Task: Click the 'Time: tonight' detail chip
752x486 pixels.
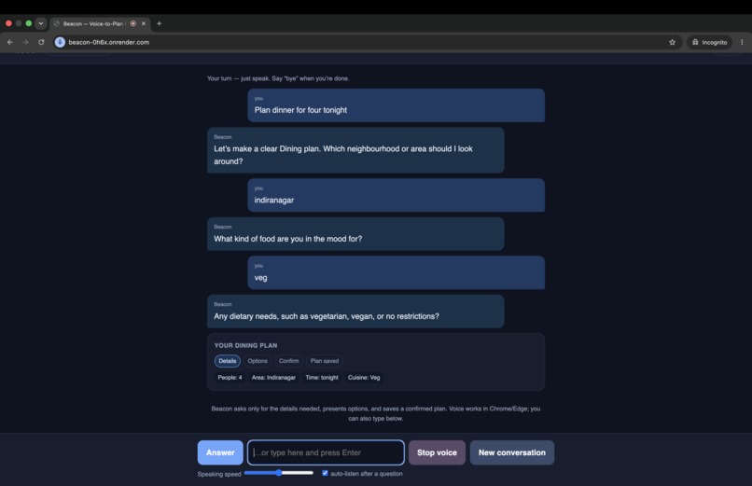Action: 322,377
